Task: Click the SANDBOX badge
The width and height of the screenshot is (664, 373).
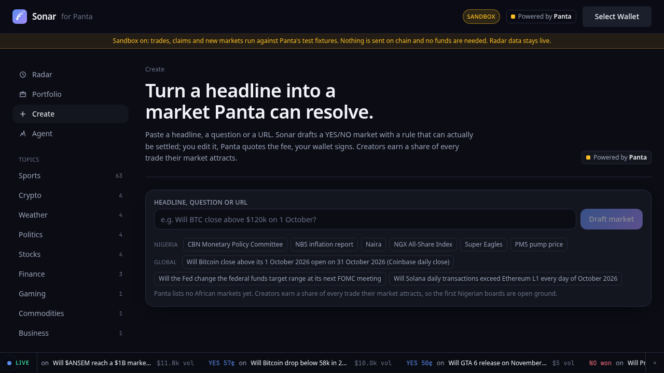Action: 481,17
